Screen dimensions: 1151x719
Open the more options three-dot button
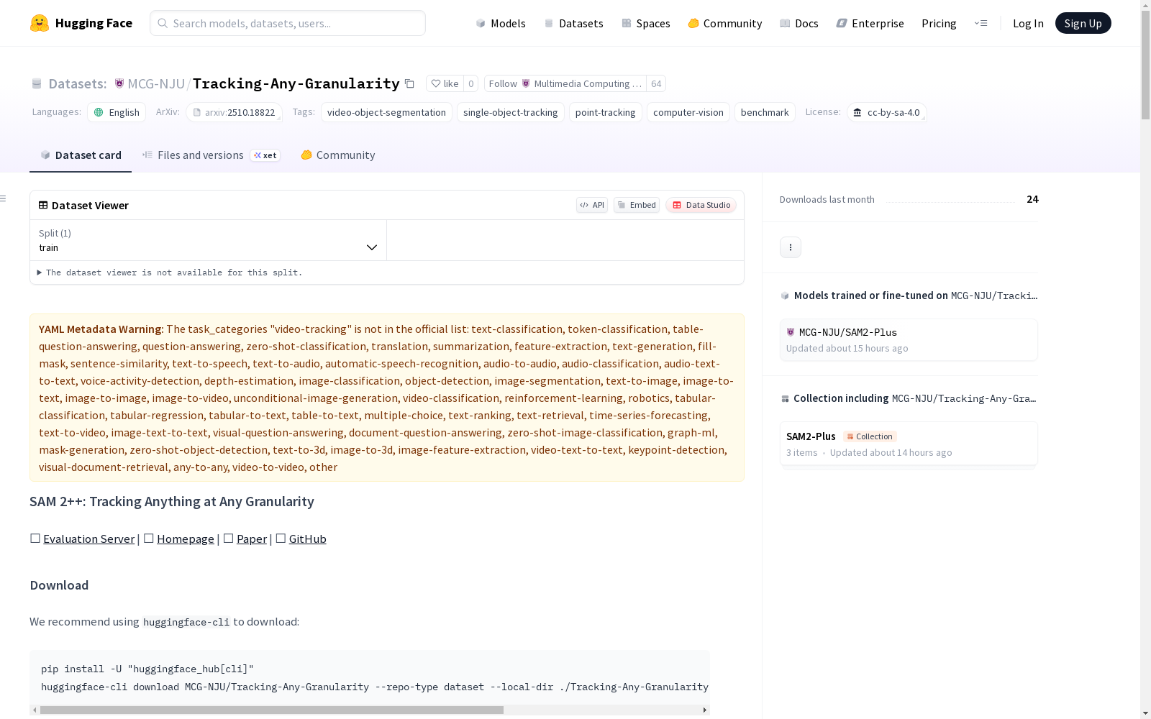pyautogui.click(x=791, y=247)
